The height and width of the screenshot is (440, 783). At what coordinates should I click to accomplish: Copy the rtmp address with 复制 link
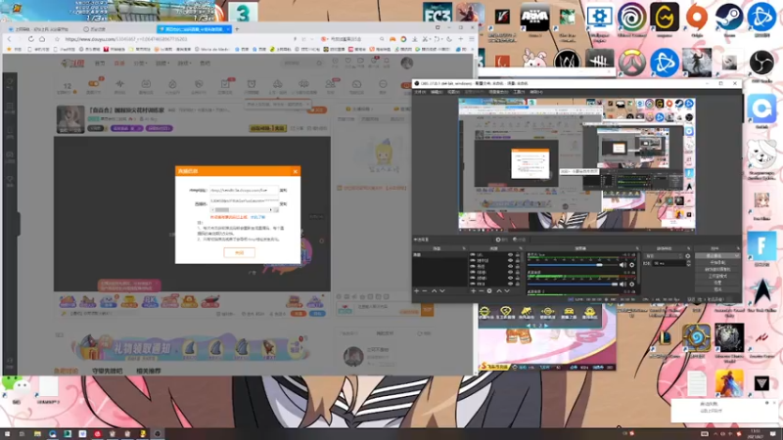click(x=283, y=190)
